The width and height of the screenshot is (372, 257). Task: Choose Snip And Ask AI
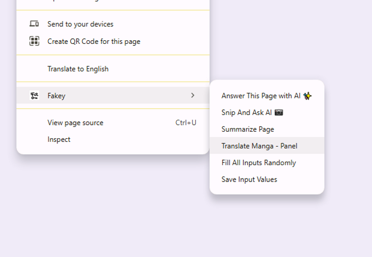click(267, 113)
